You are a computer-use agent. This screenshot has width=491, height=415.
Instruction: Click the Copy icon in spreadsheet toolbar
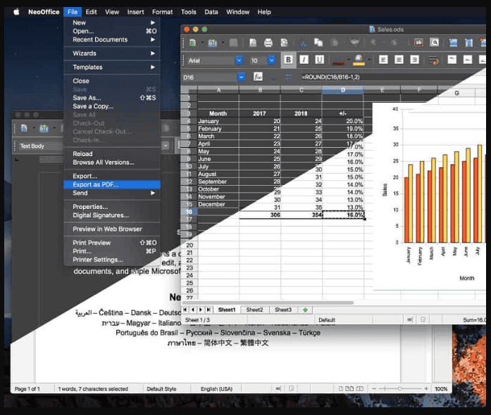coord(318,42)
